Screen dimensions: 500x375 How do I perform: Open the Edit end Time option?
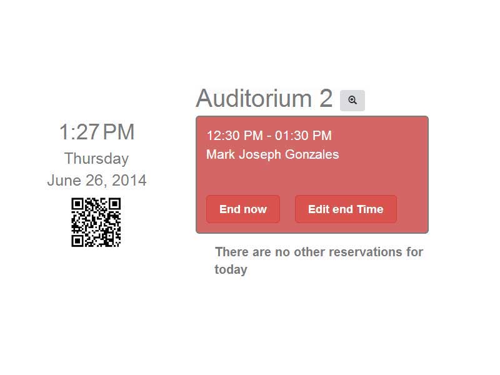[x=346, y=209]
